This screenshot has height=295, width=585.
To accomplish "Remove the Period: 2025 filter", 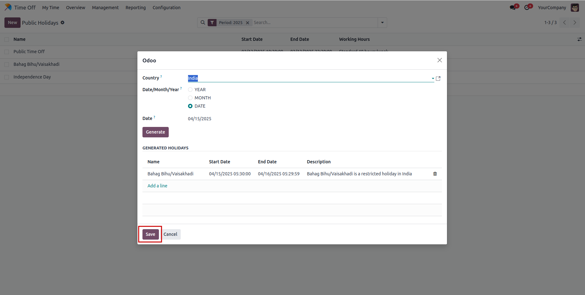I will coord(248,23).
